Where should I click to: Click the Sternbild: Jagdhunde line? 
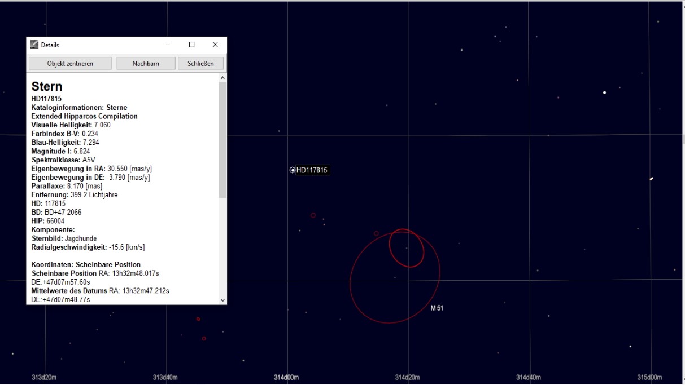pos(64,238)
